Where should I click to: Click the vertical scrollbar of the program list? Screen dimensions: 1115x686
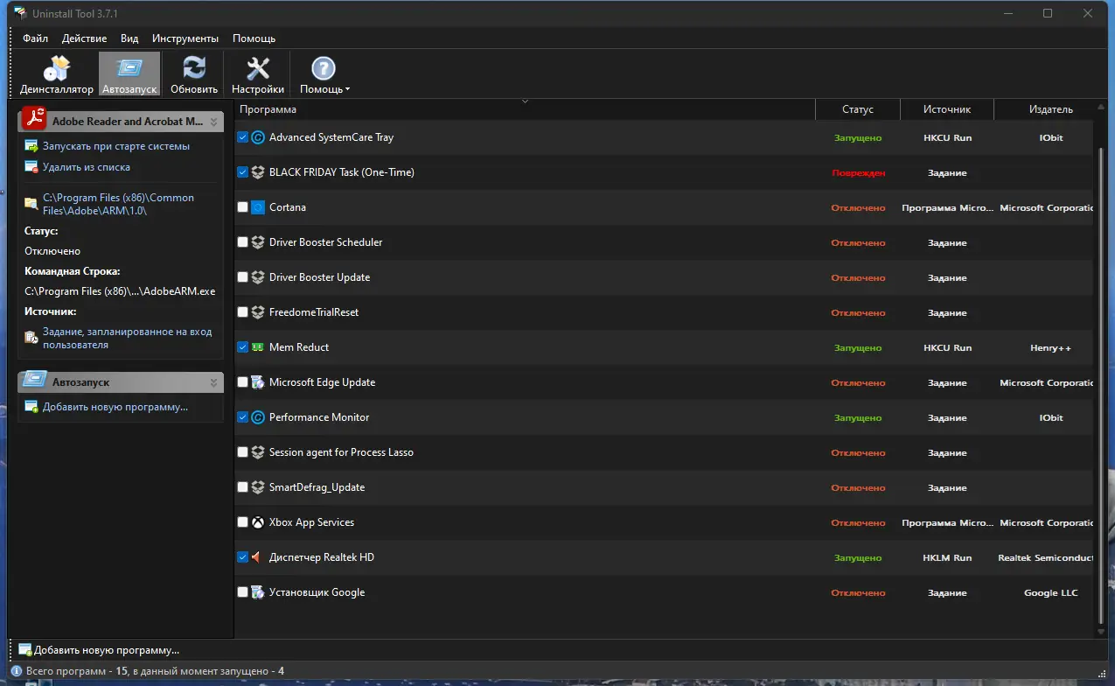(1101, 385)
